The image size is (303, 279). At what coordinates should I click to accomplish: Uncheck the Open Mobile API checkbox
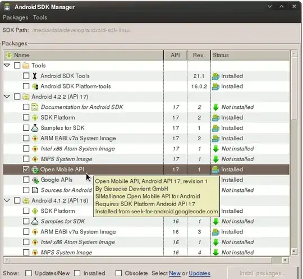(26, 170)
